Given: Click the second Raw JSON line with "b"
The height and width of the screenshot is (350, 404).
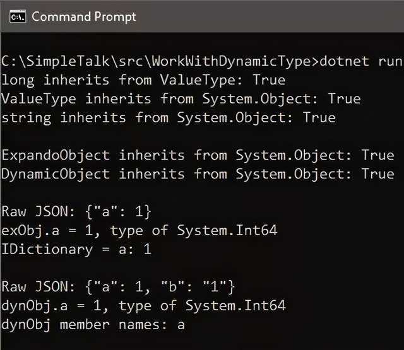Looking at the screenshot, I should (118, 287).
